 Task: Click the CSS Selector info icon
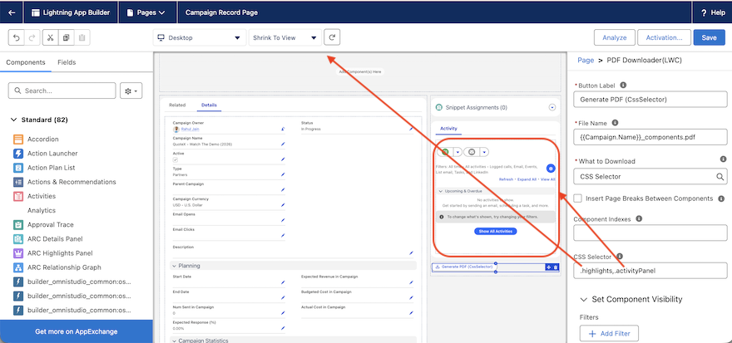pyautogui.click(x=620, y=256)
